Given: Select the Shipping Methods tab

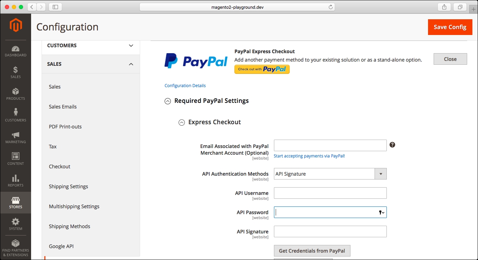Looking at the screenshot, I should tap(70, 226).
